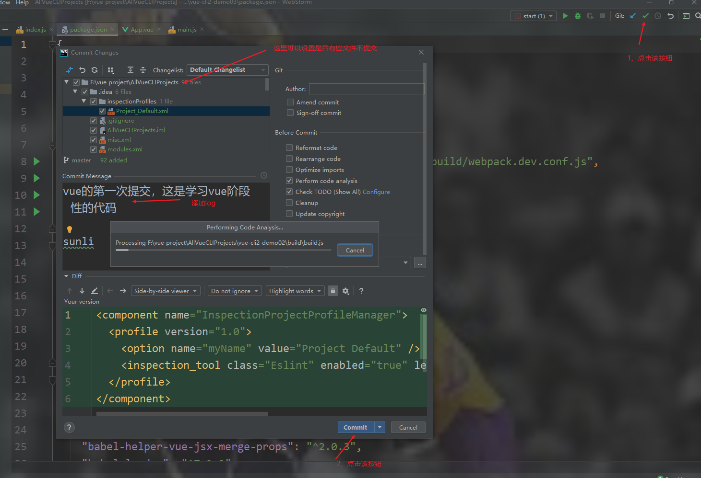Click the ellipsis browse button below analysis popup
The height and width of the screenshot is (478, 701).
click(x=420, y=263)
